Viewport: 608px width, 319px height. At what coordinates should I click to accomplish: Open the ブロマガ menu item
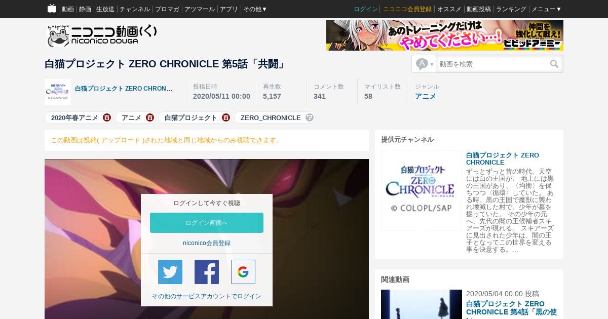167,9
